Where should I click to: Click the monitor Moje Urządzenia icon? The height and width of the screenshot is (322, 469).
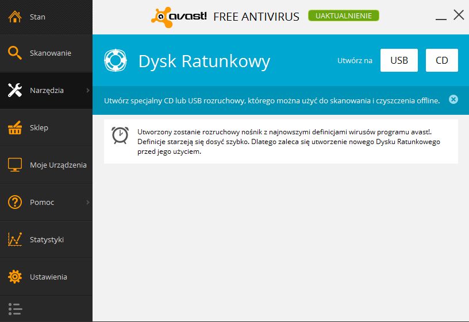coord(15,165)
